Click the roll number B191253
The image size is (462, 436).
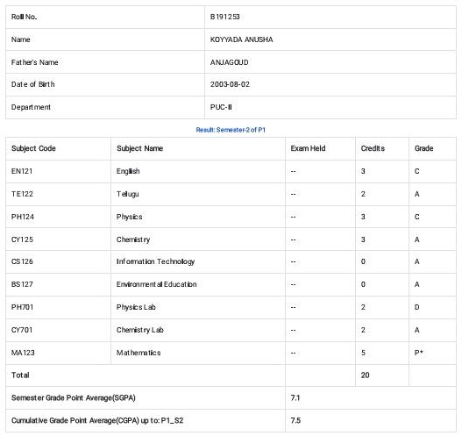(x=224, y=17)
